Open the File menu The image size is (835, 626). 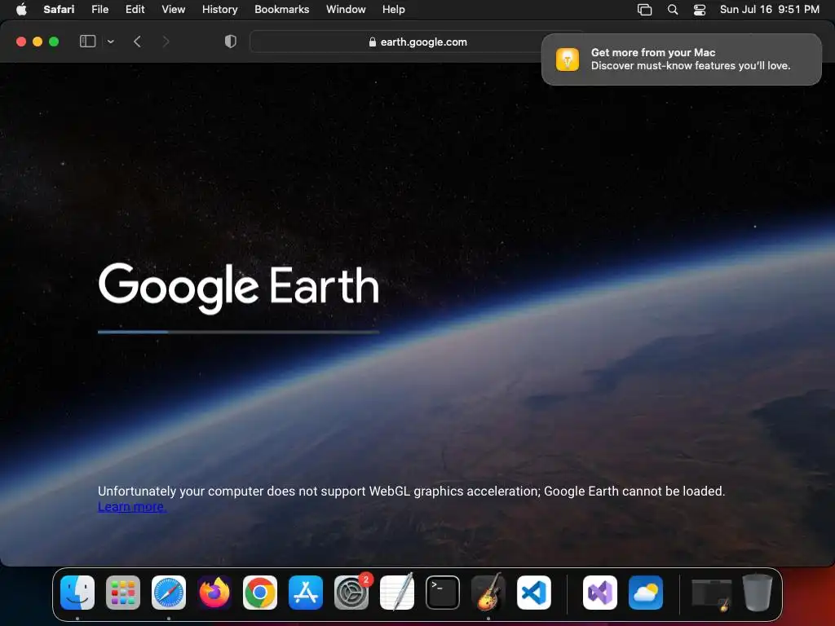99,9
